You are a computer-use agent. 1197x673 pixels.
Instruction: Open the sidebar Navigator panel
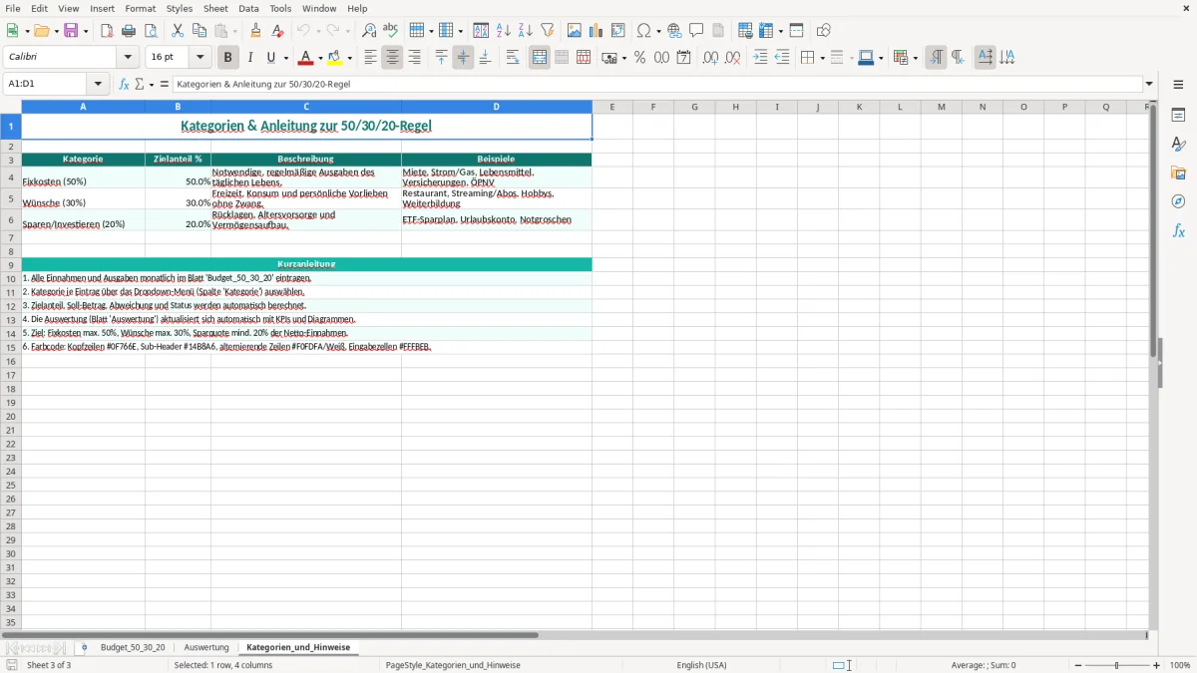[x=1178, y=201]
